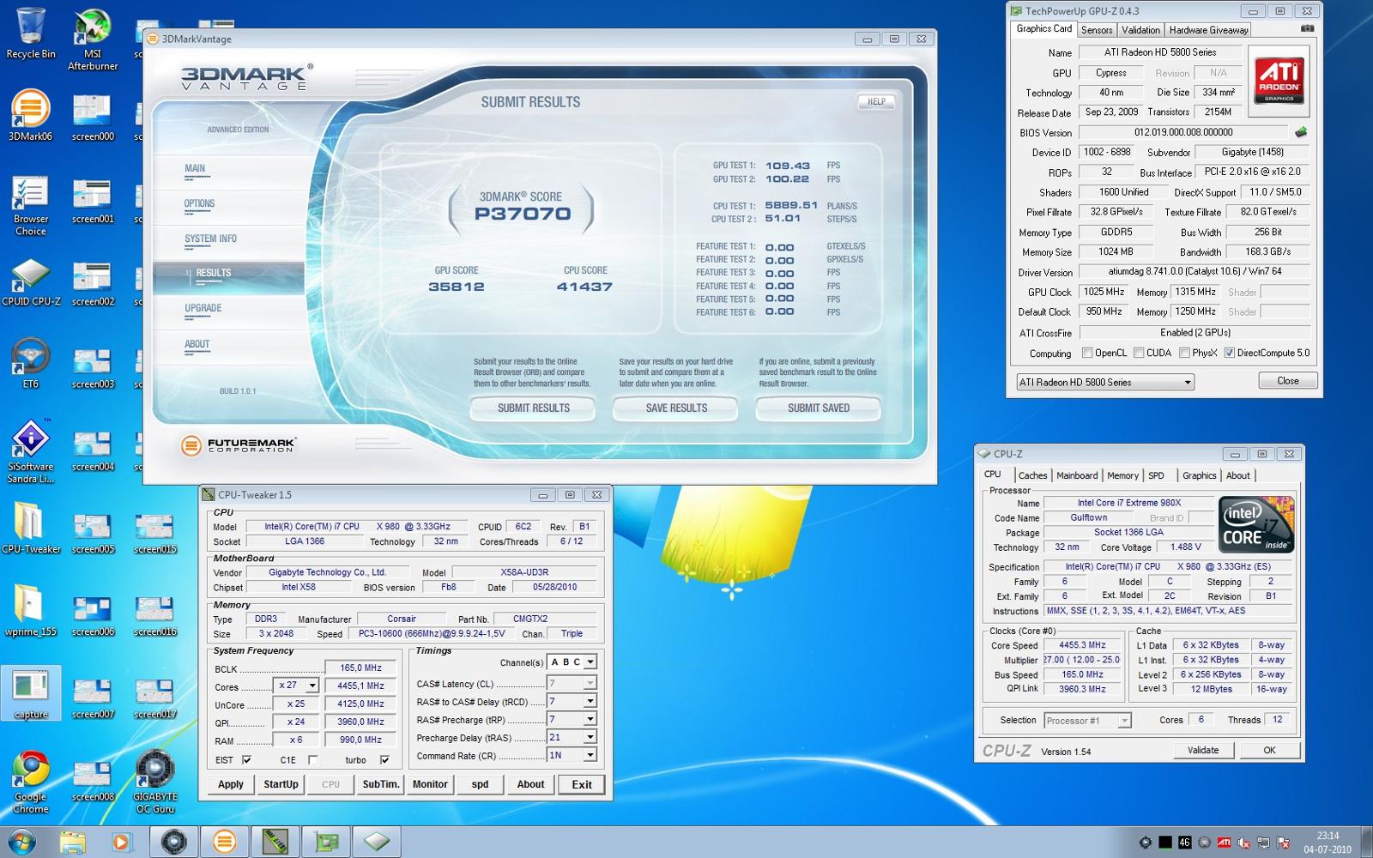The image size is (1373, 858).
Task: Launch Google Chrome from the desktop
Action: pyautogui.click(x=31, y=782)
